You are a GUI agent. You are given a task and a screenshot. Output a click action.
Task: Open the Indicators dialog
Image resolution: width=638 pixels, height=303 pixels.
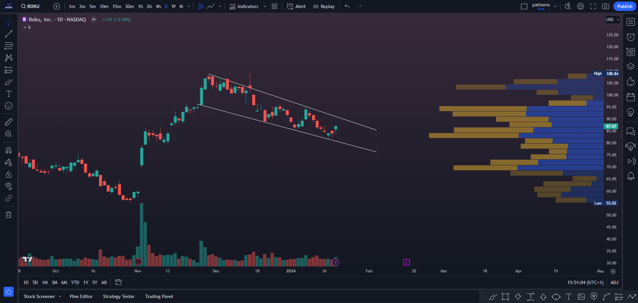[x=244, y=6]
